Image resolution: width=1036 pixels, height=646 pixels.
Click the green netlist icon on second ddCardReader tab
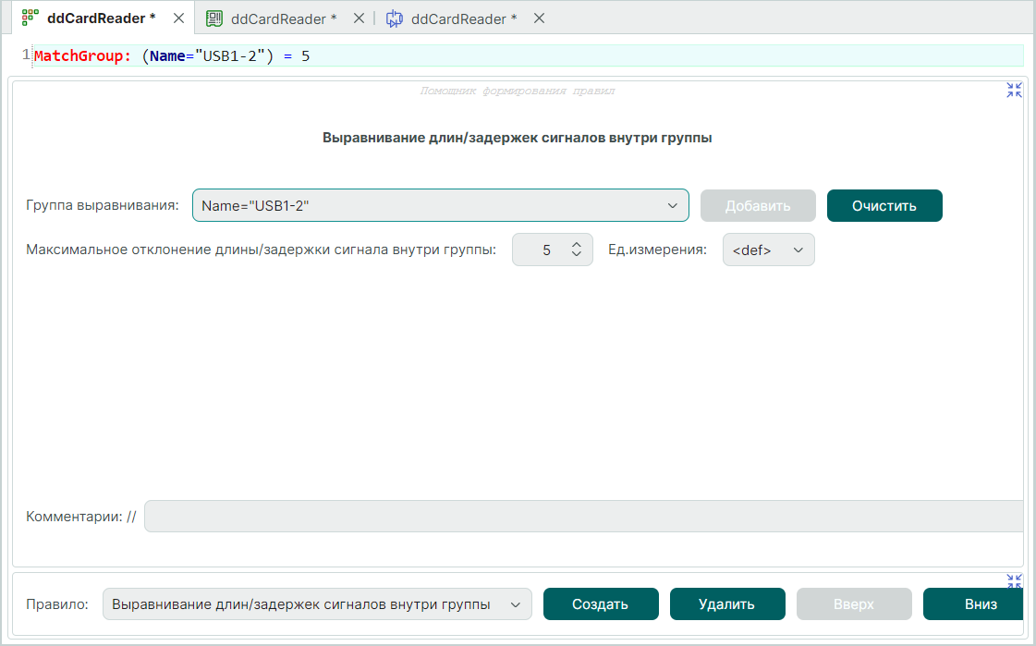pyautogui.click(x=213, y=18)
